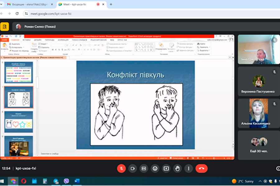
Task: Open meeting details info icon
Action: [278, 168]
